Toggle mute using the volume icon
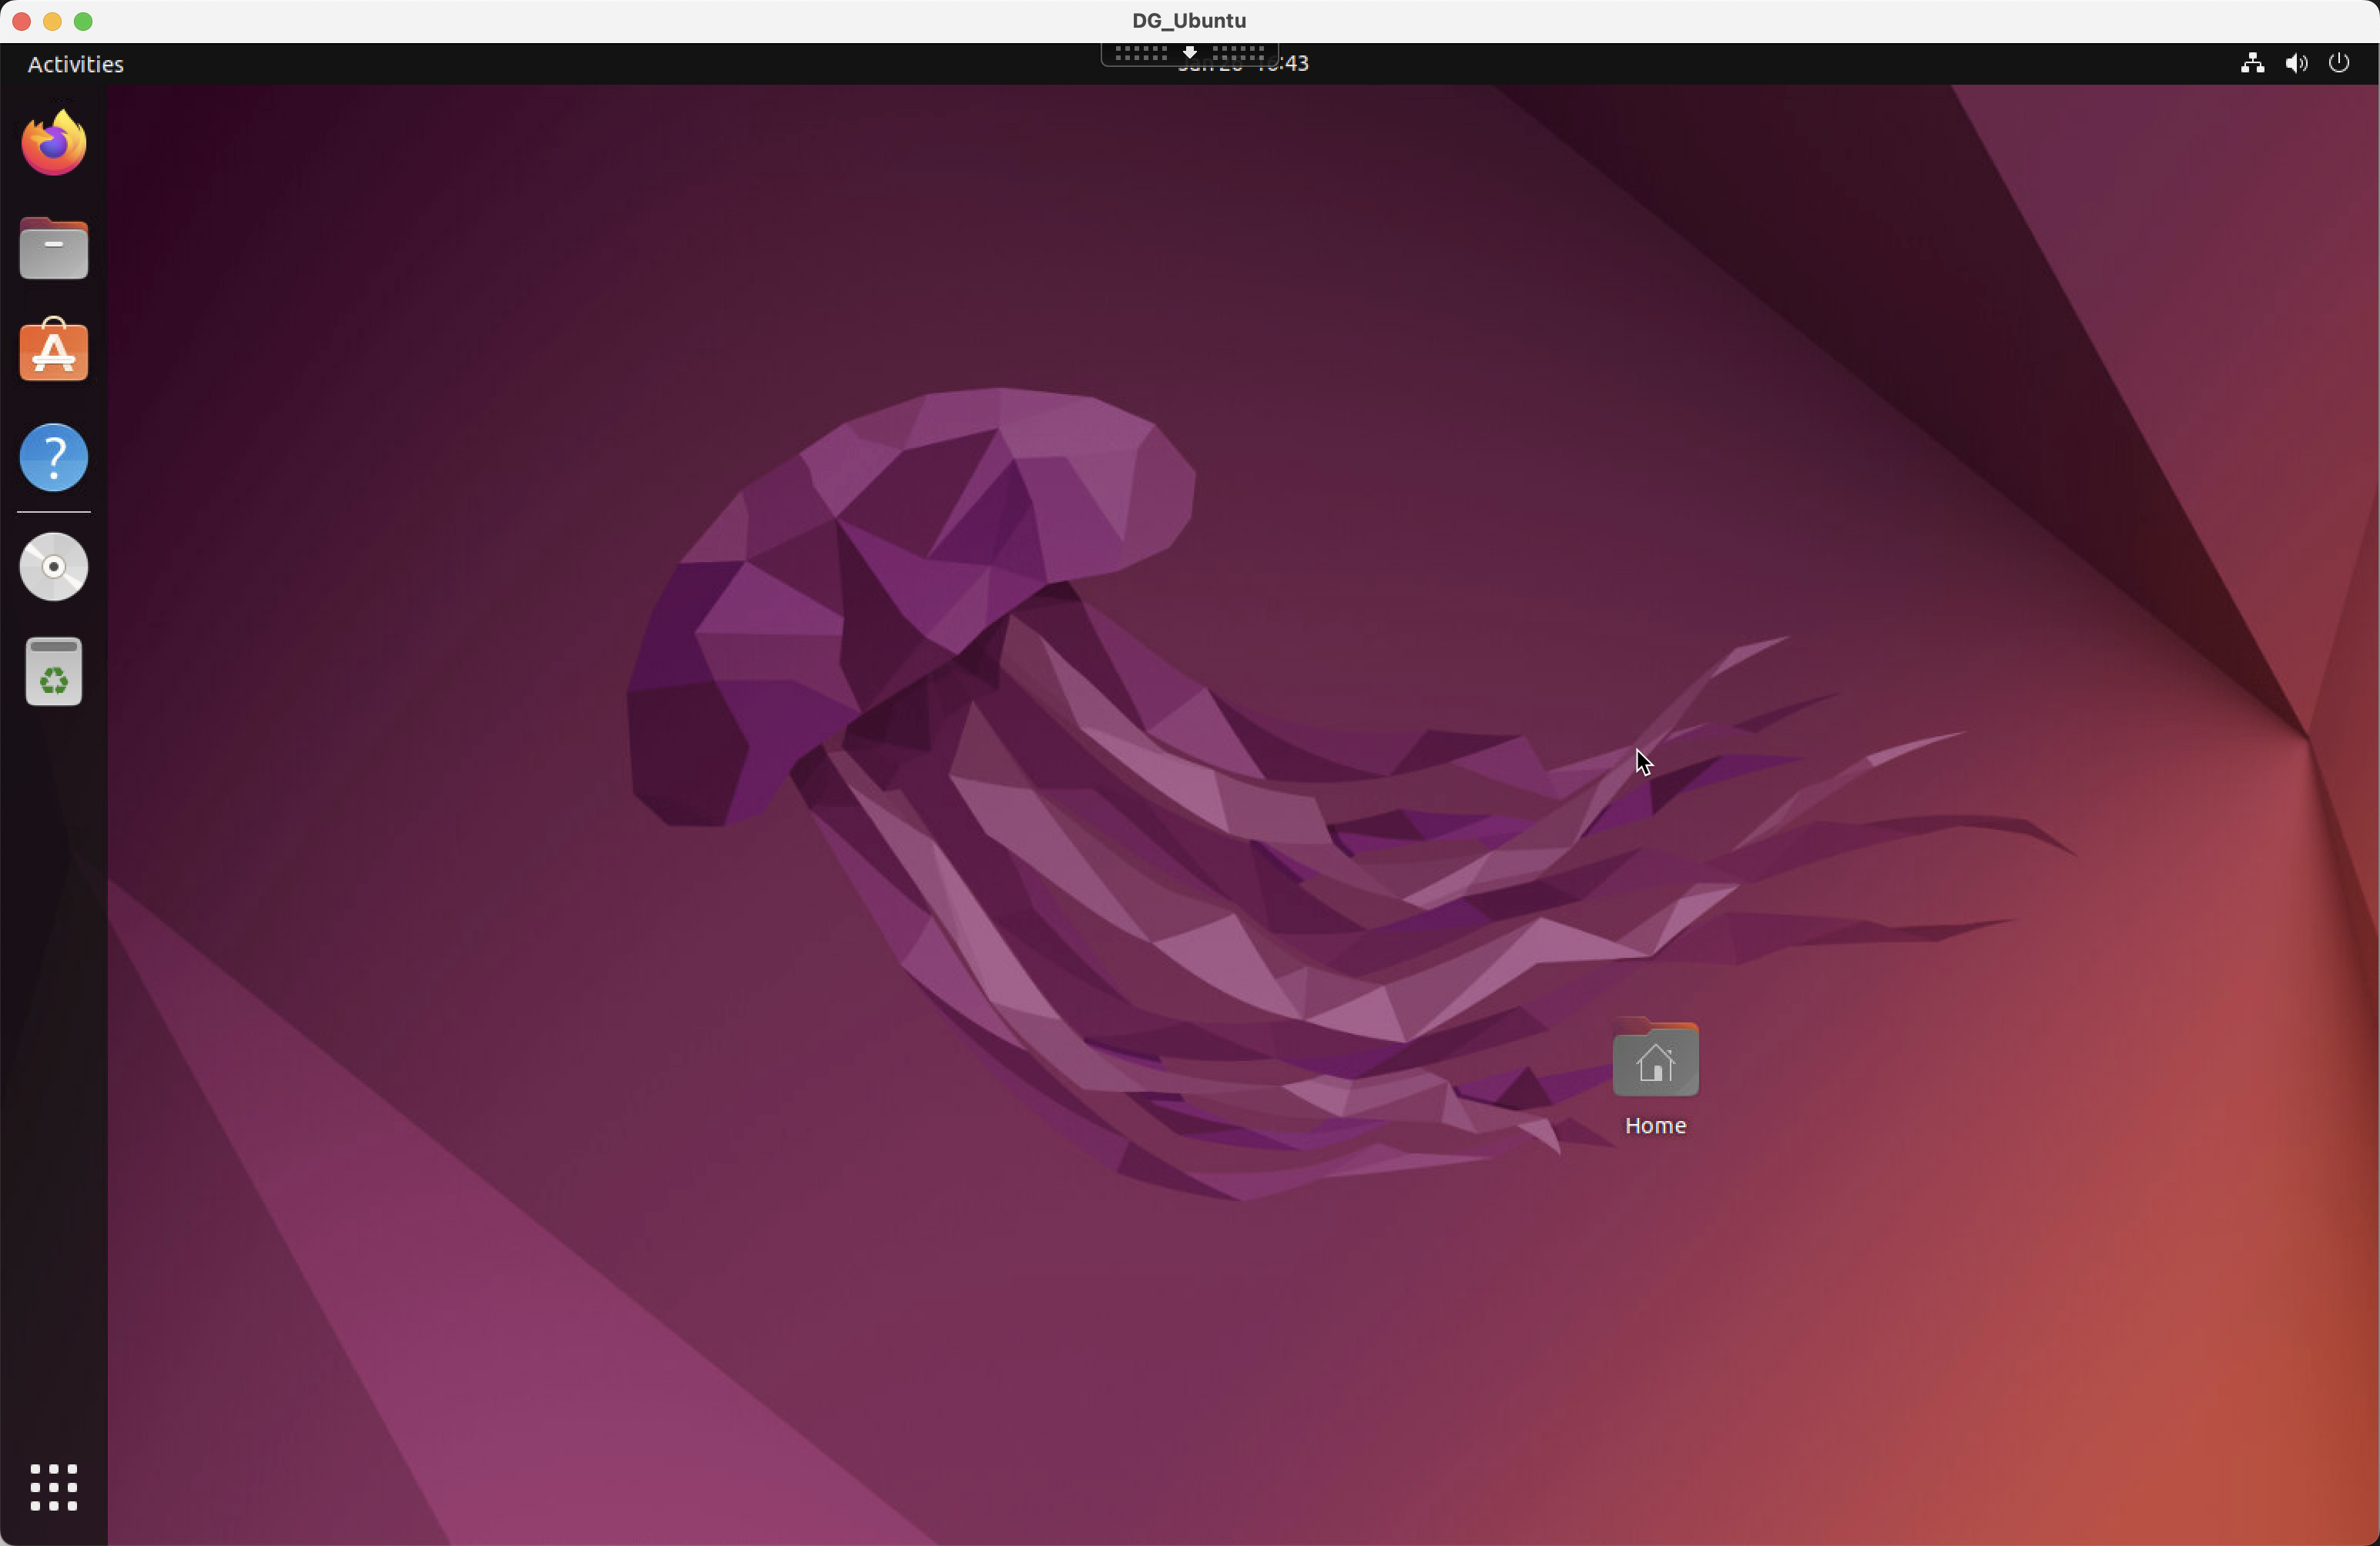Screen dimensions: 2380x1546 (2296, 63)
